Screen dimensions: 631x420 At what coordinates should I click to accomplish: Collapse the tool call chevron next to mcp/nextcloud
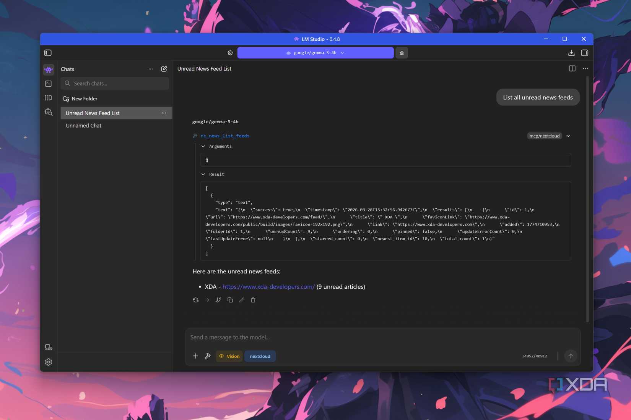(x=568, y=136)
